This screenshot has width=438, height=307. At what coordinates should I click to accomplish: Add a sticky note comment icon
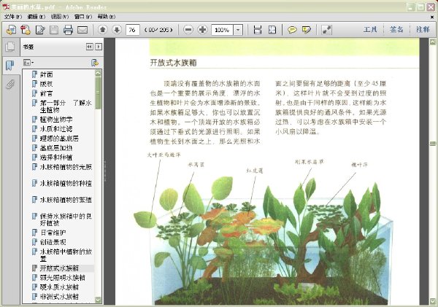[x=292, y=30]
